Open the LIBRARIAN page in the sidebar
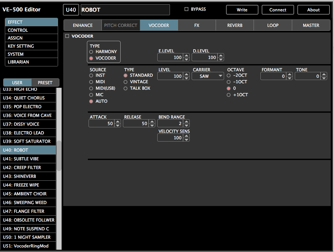Screen dimensions: 334x252 31,62
